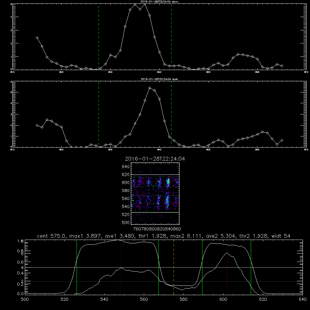Click the '500' x-axis label of the bottom plot
The width and height of the screenshot is (310, 310).
coord(25,299)
